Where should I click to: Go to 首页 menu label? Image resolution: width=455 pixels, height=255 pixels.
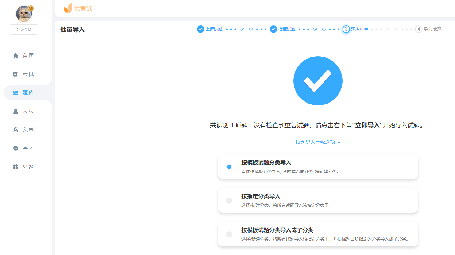click(28, 56)
